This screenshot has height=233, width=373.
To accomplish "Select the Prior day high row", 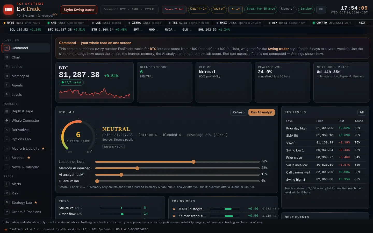I will (x=325, y=128).
